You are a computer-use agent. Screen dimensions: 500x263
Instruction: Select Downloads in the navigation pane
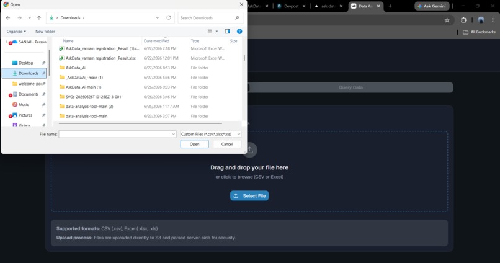pos(25,73)
